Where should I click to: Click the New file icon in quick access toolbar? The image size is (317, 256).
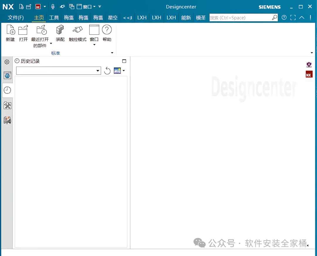click(x=21, y=7)
